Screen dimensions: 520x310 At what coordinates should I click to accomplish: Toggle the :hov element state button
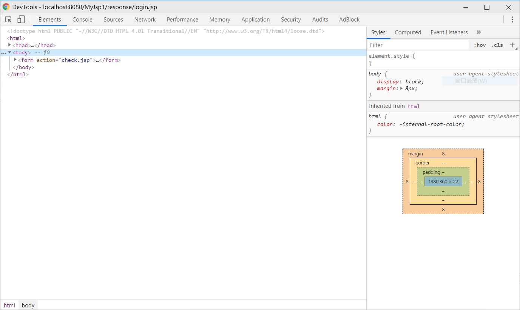[x=480, y=45]
